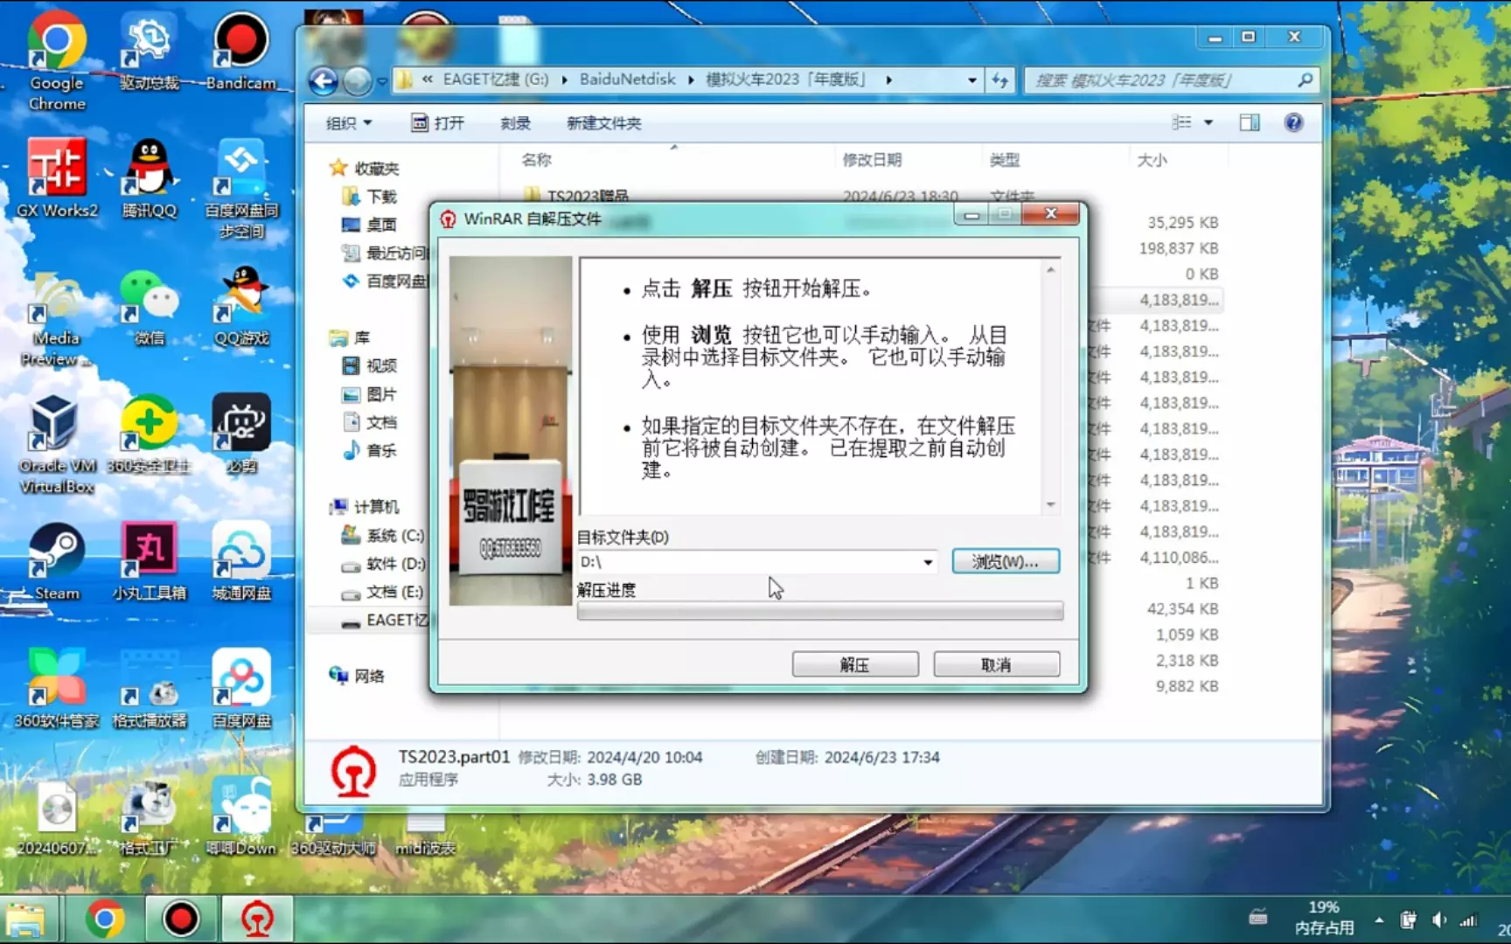Open 必剪 desktop icon

241,434
